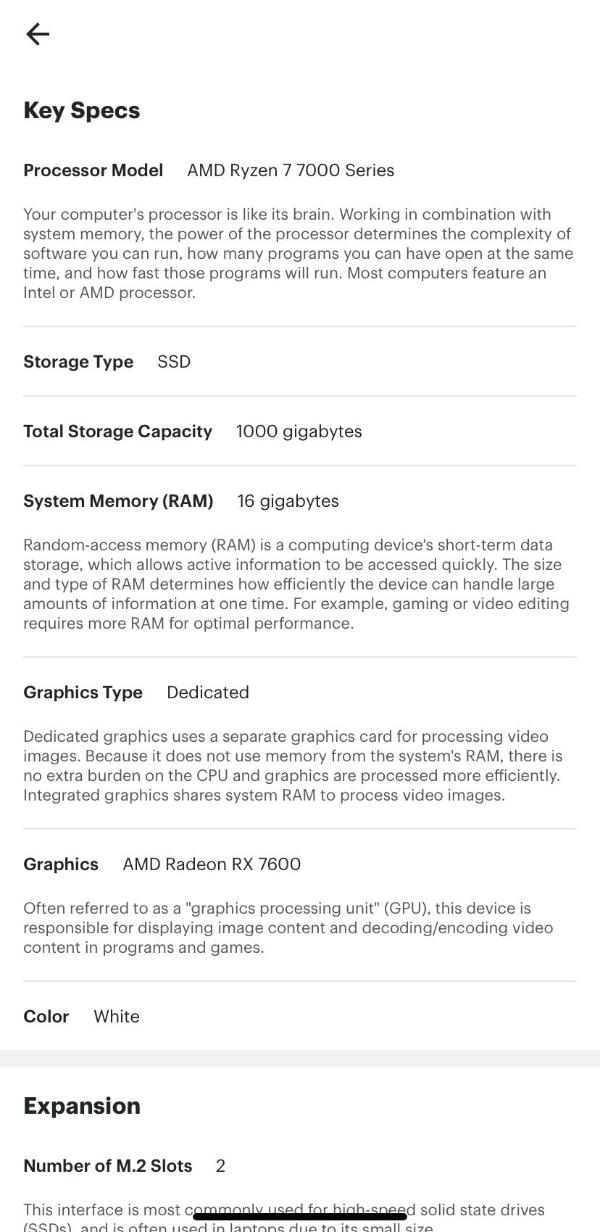Click the processor description paragraph
600x1232 pixels.
pyautogui.click(x=297, y=253)
